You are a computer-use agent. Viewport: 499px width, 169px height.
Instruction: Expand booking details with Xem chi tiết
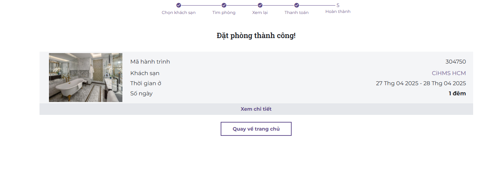256,109
